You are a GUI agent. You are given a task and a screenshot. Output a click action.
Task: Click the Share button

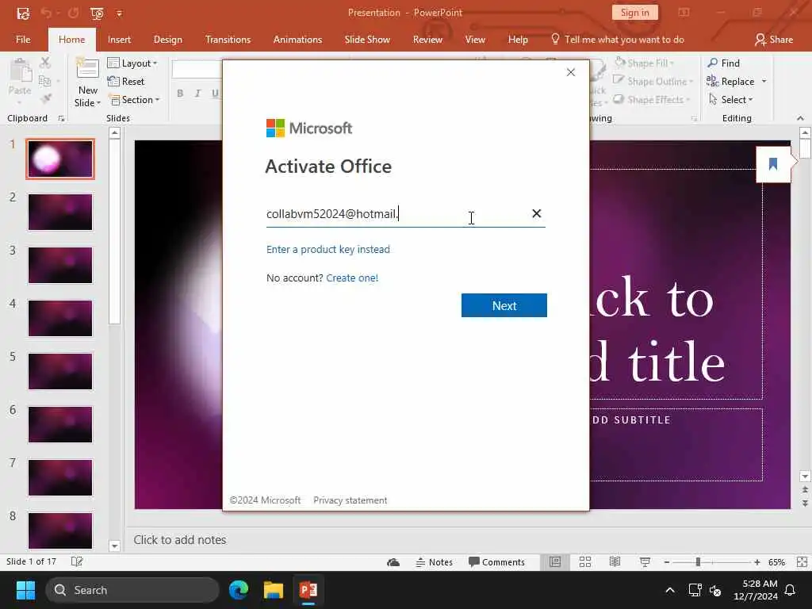pos(774,40)
